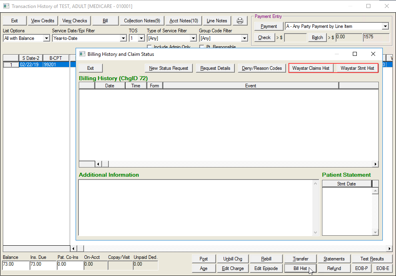The width and height of the screenshot is (396, 276).
Task: Open Statements
Action: point(334,259)
